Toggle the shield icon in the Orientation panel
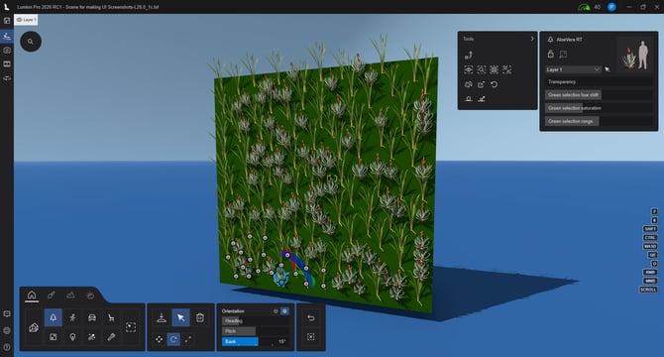The height and width of the screenshot is (357, 664). [276, 311]
